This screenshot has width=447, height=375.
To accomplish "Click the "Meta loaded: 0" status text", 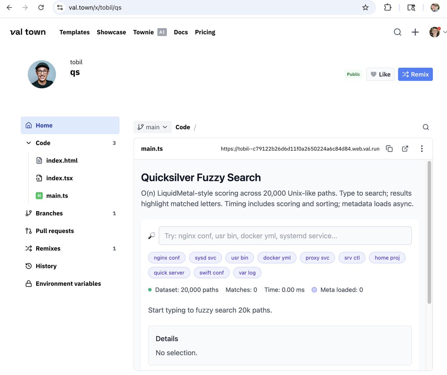I will (x=342, y=290).
